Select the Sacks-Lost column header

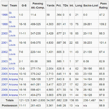tap(91, 6)
